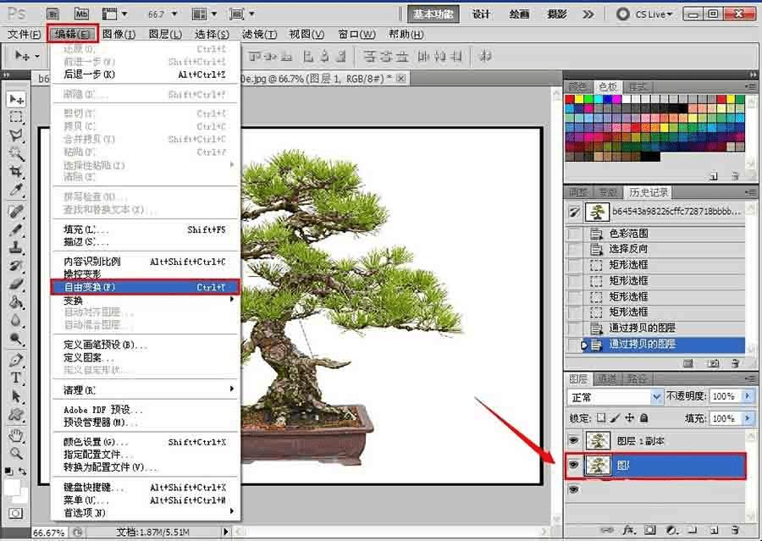Image resolution: width=762 pixels, height=541 pixels.
Task: Switch to the 摄影 workspace
Action: 557,14
